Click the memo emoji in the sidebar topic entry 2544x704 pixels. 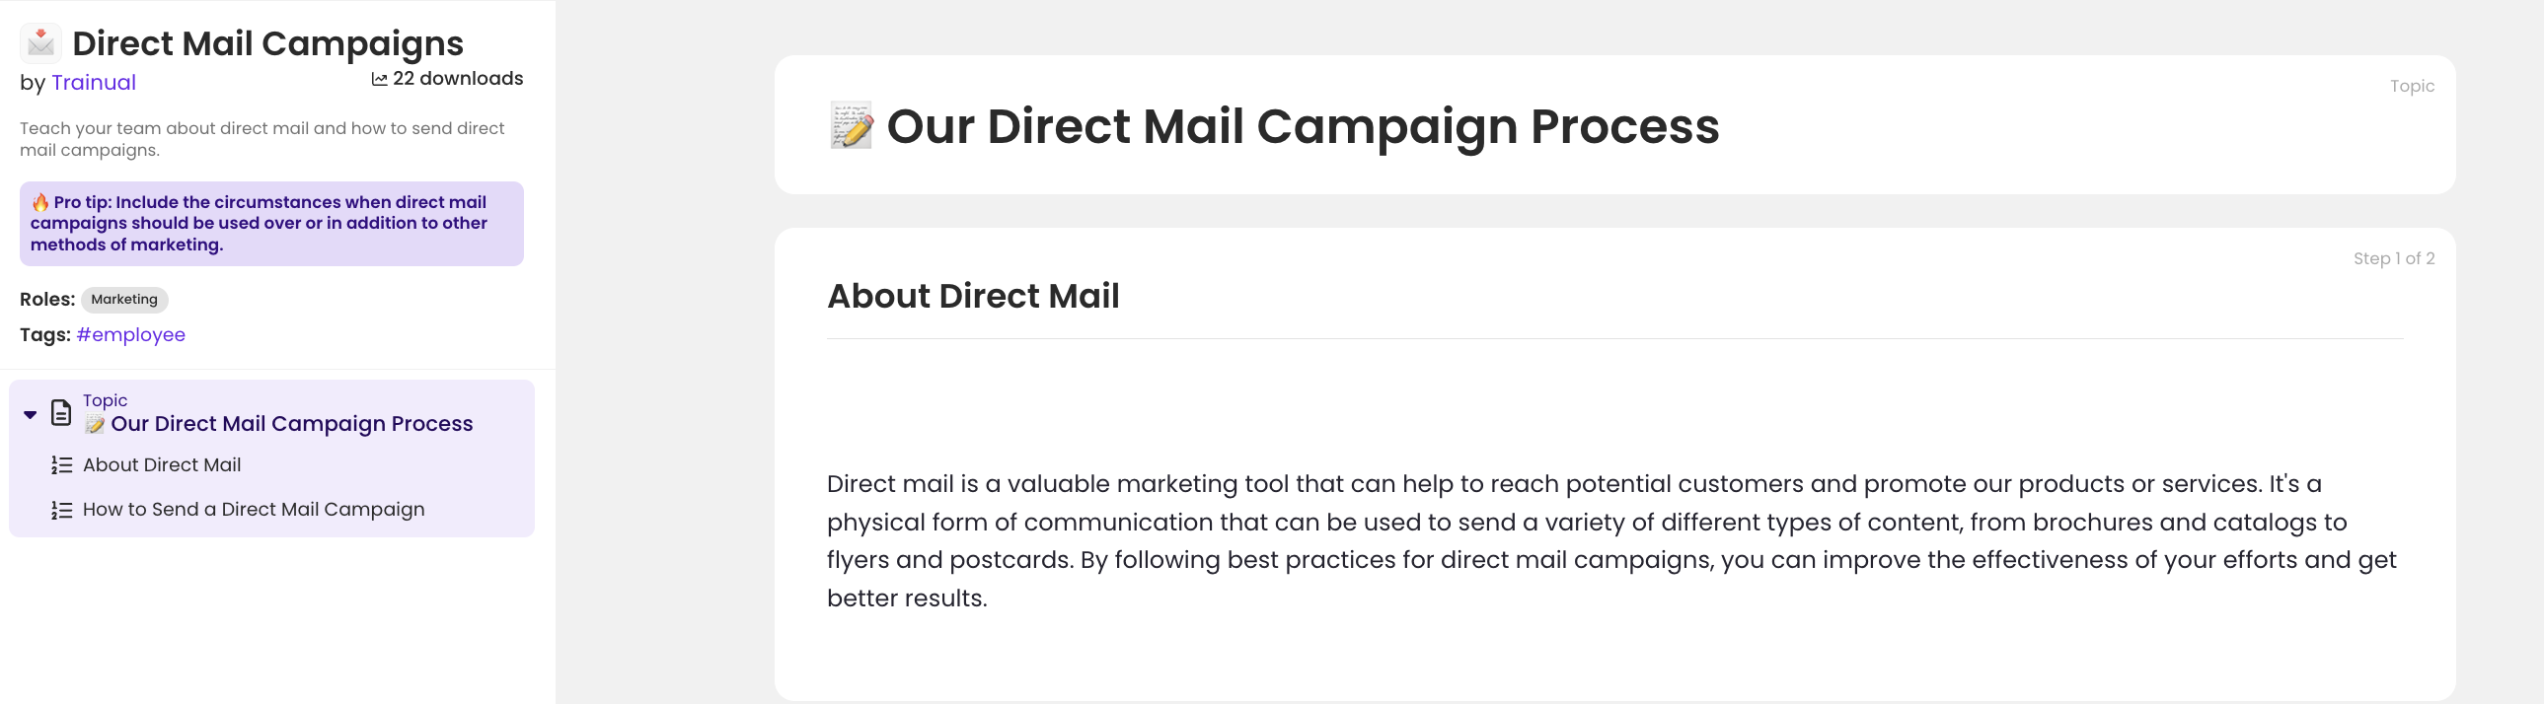[95, 424]
